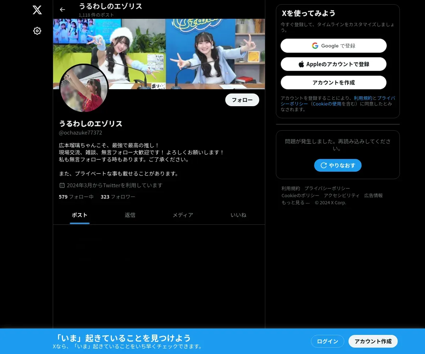The height and width of the screenshot is (354, 425).
Task: Click アカウント作成 button in bottom banner
Action: pyautogui.click(x=373, y=341)
